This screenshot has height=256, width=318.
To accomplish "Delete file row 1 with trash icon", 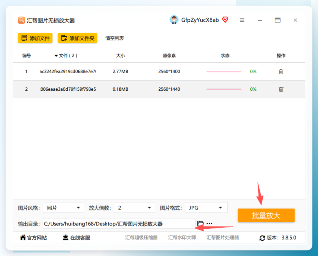I will [x=281, y=71].
